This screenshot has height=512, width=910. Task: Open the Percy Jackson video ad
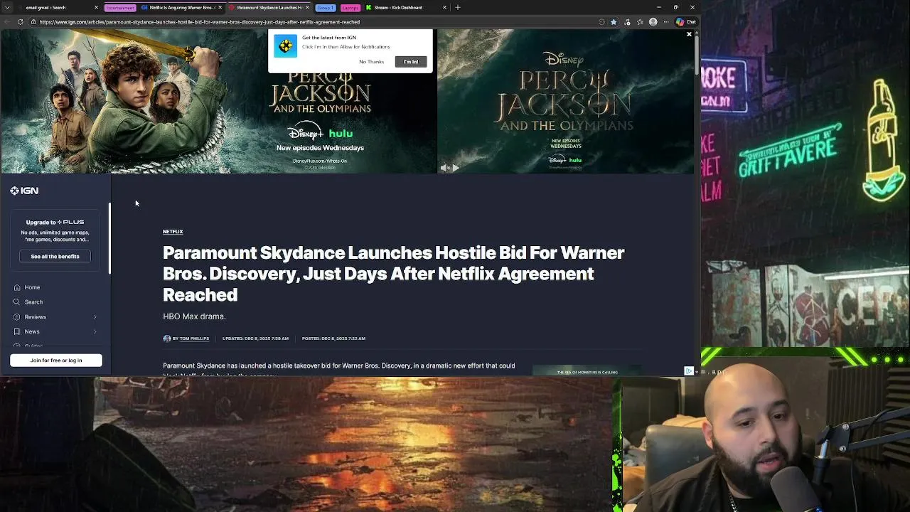[x=565, y=101]
